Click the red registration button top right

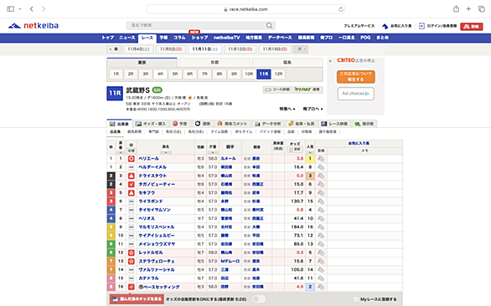pos(471,27)
